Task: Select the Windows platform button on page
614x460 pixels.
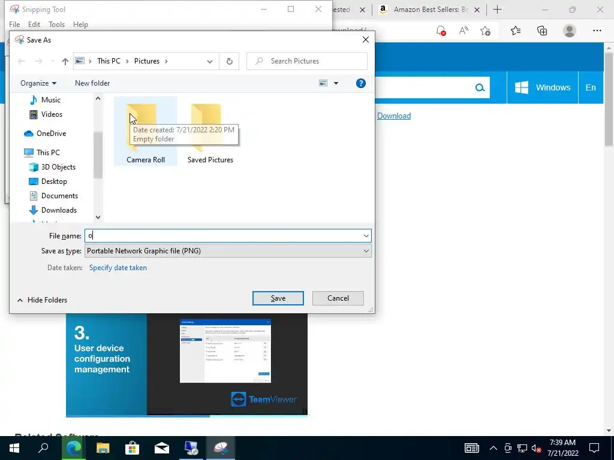Action: 542,87
